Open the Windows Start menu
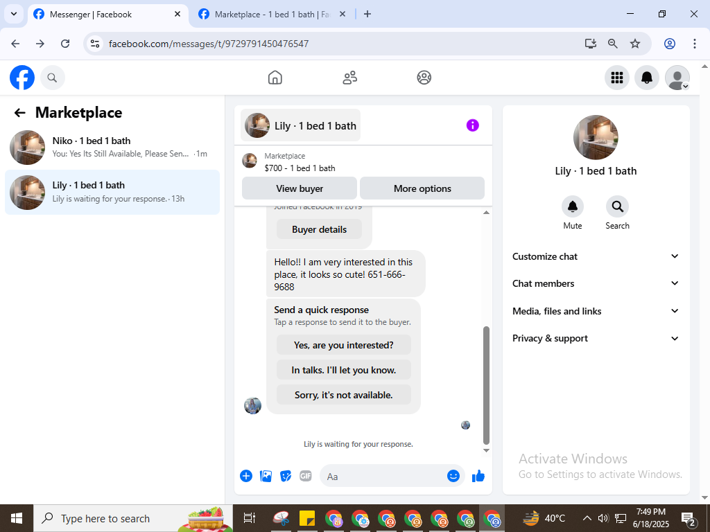710x532 pixels. point(17,518)
